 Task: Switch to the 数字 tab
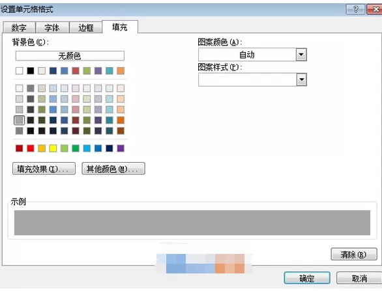click(x=19, y=27)
